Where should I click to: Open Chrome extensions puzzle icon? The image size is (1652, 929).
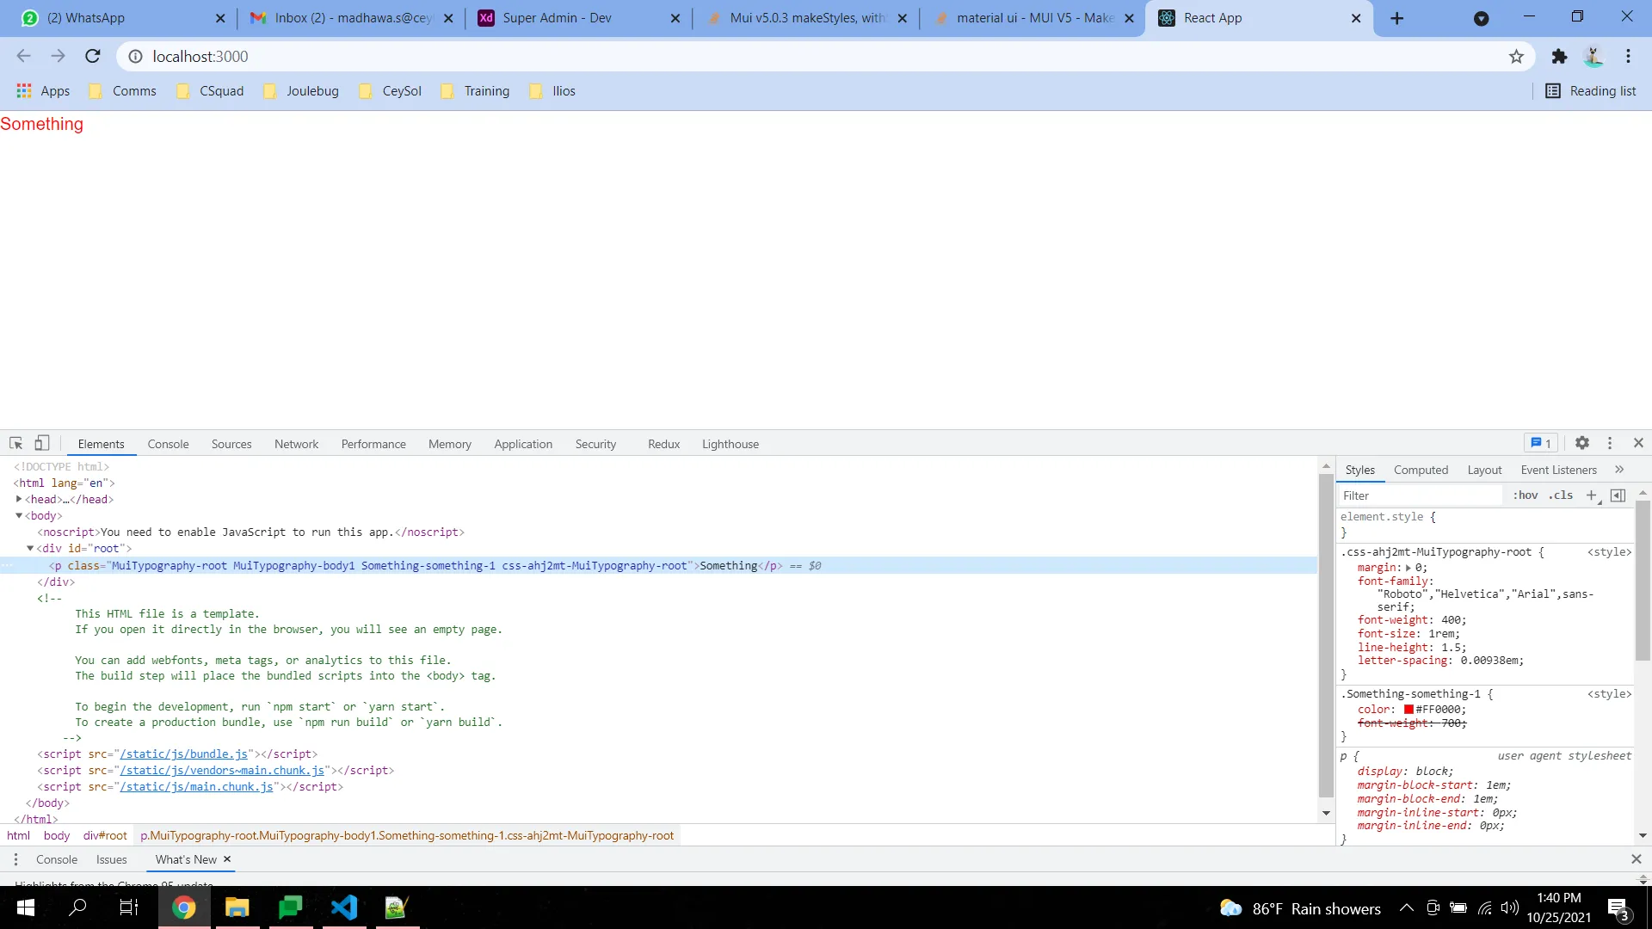[x=1559, y=57]
